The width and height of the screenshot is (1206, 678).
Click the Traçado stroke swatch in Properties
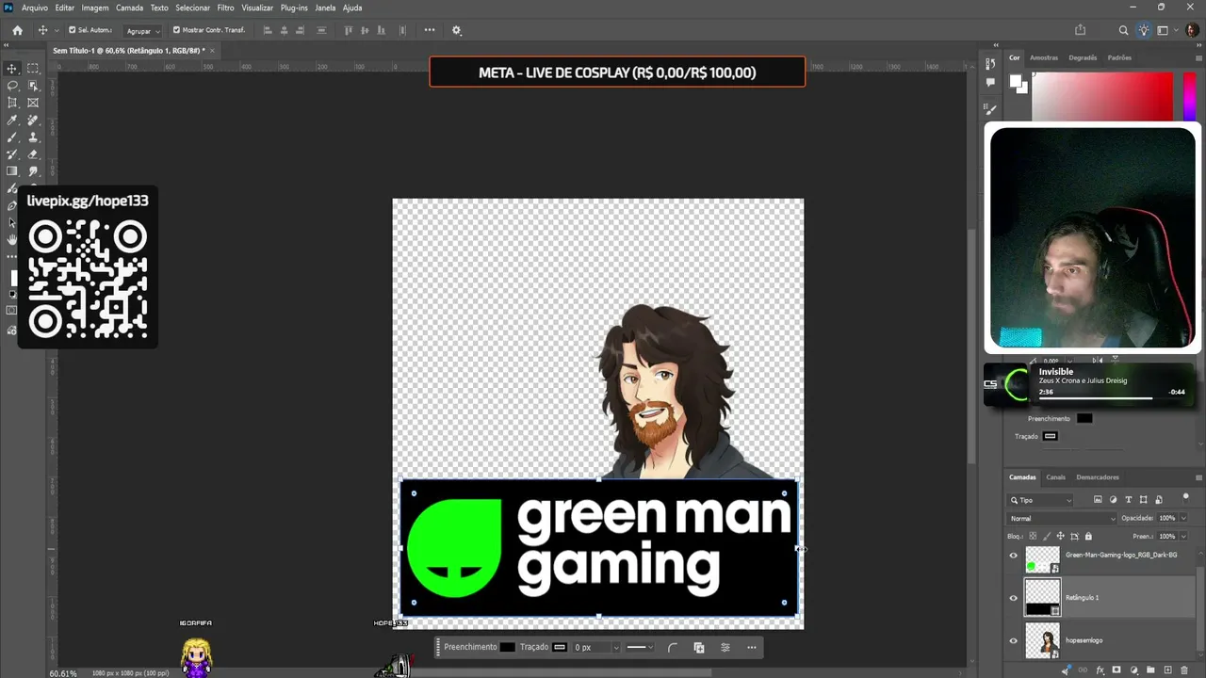(1051, 437)
